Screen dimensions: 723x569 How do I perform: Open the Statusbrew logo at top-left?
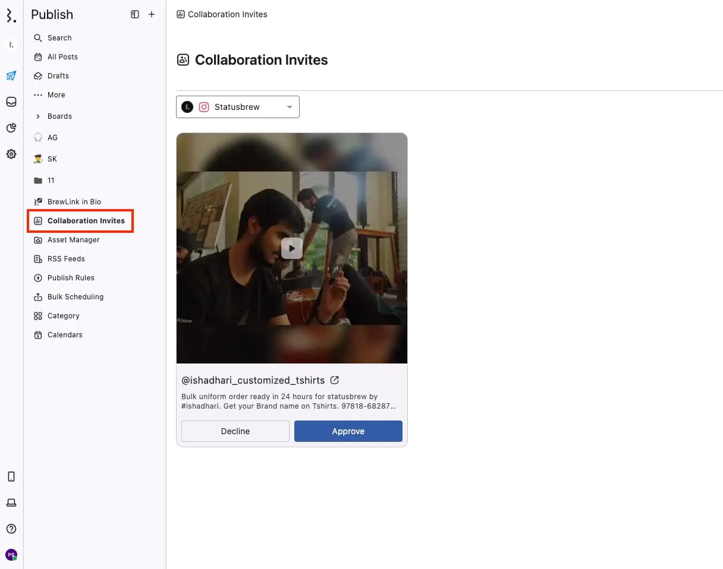click(x=11, y=15)
